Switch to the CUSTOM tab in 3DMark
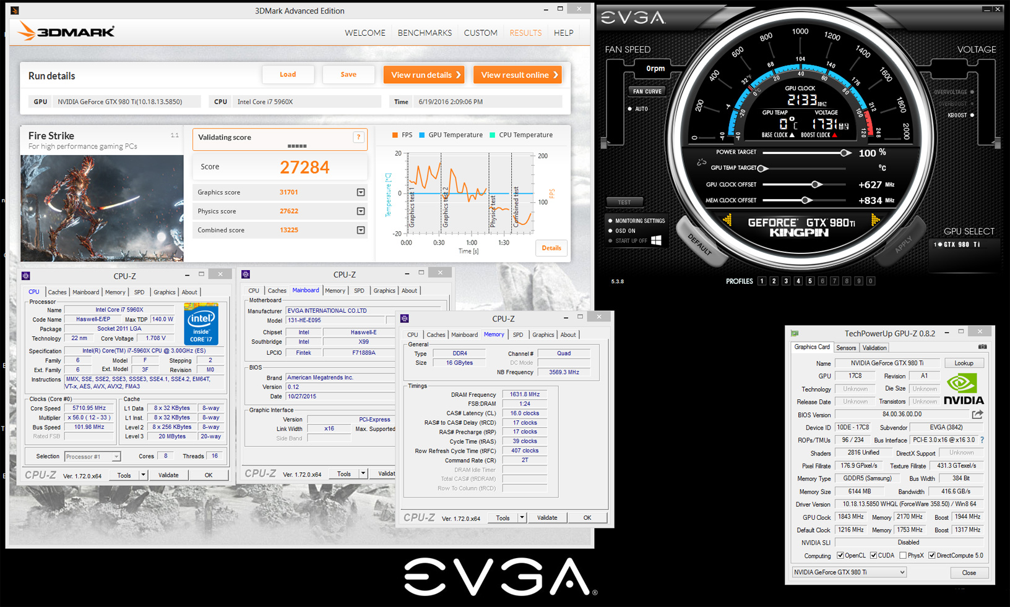Viewport: 1010px width, 607px height. coord(480,33)
